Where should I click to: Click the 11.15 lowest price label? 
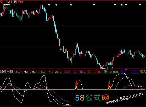(109, 69)
